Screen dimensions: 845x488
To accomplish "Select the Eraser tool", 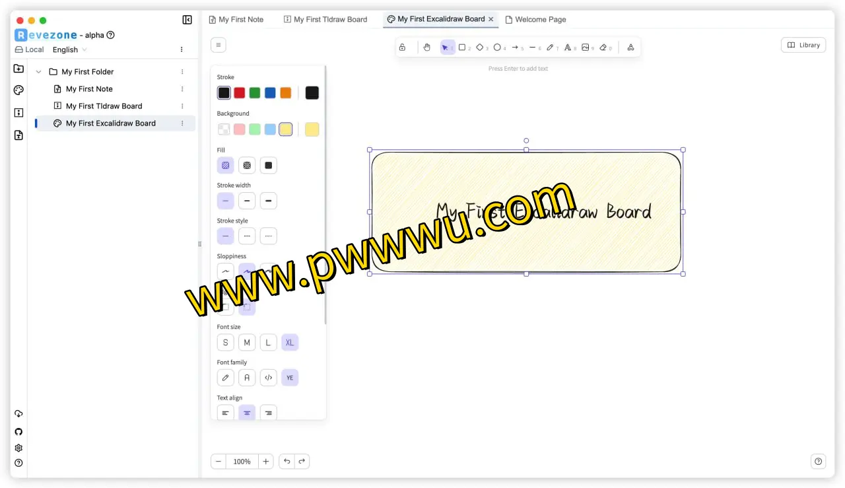I will (603, 47).
